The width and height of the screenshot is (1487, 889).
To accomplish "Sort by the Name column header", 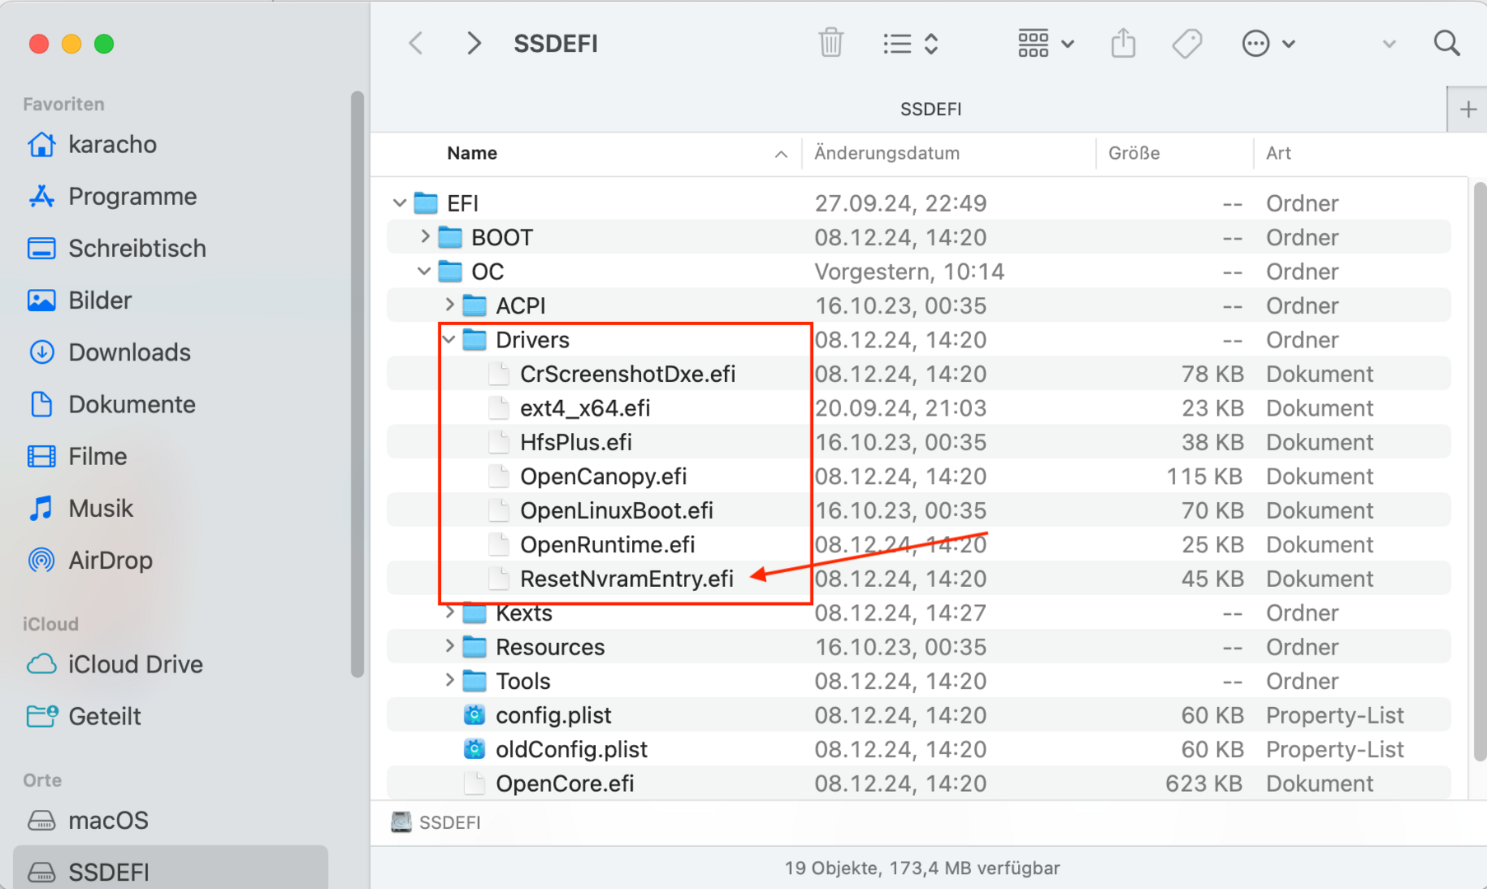I will [472, 153].
